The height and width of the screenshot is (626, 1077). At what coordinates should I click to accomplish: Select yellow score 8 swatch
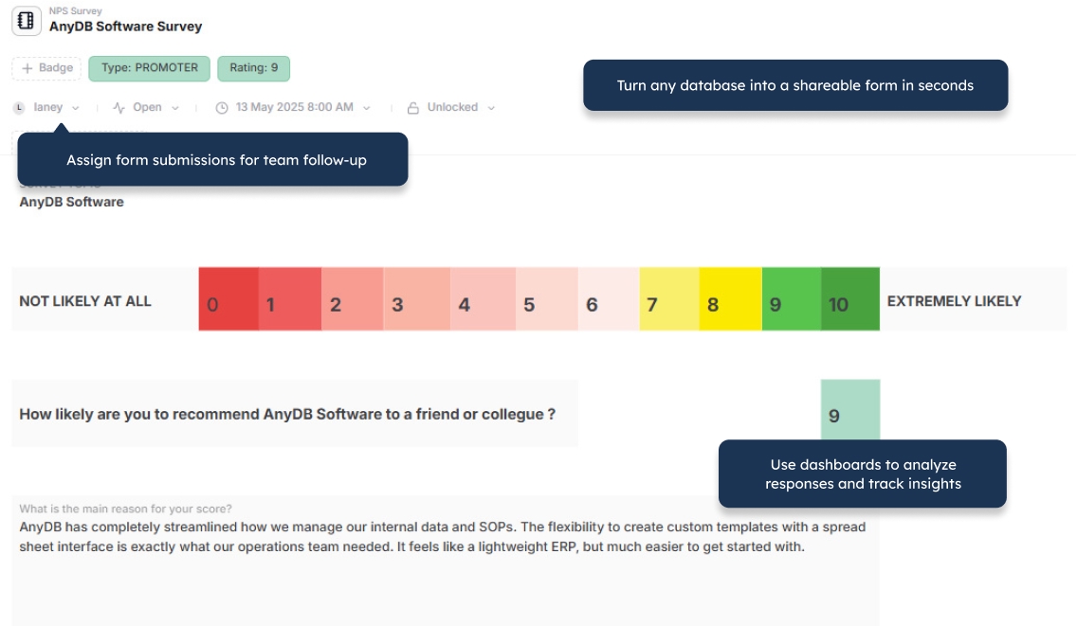pyautogui.click(x=730, y=299)
